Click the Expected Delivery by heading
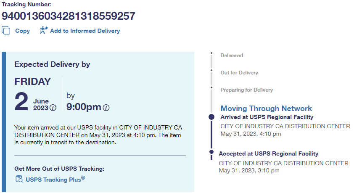Image resolution: width=362 pixels, height=193 pixels. [x=52, y=64]
